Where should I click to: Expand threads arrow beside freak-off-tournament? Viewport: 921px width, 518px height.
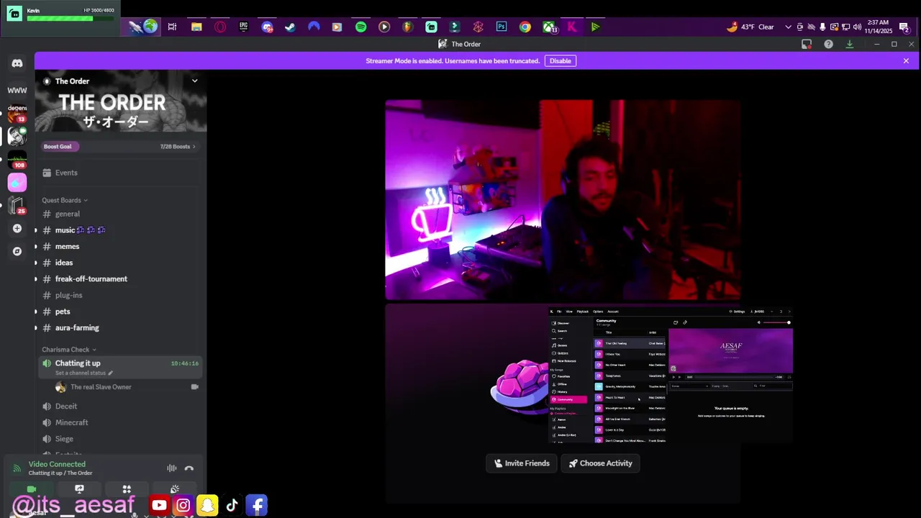[36, 279]
